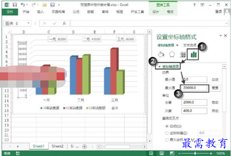Screen dimensions: 231x156
Task: Click the confirm checkmark in formula bar
Action: (x=55, y=23)
